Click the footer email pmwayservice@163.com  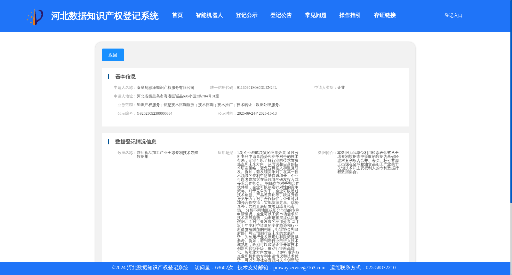click(299, 268)
